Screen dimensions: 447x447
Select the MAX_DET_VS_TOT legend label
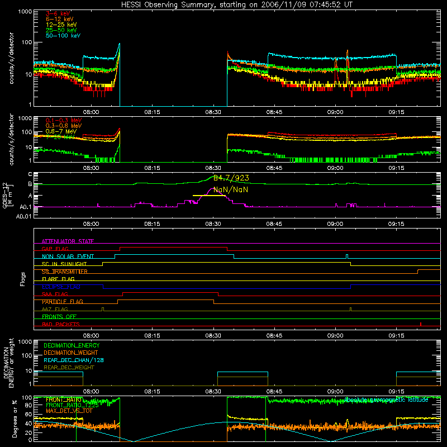(x=69, y=411)
